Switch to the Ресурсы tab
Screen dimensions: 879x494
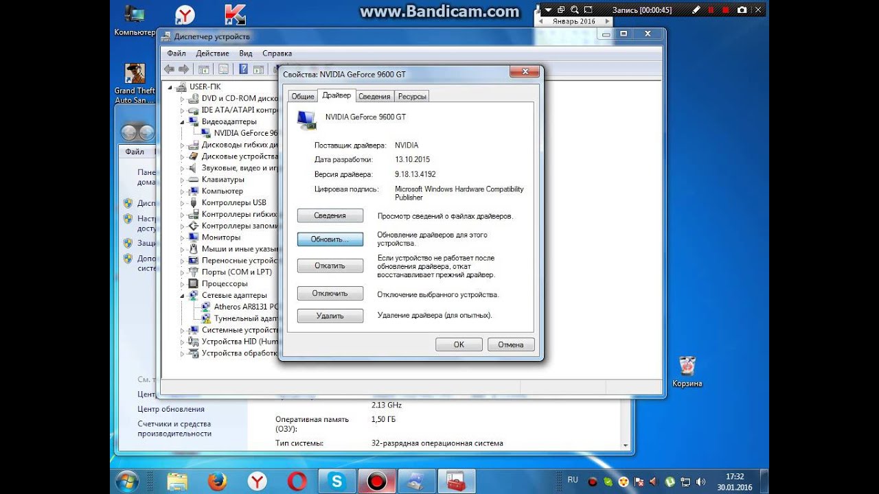click(x=412, y=97)
